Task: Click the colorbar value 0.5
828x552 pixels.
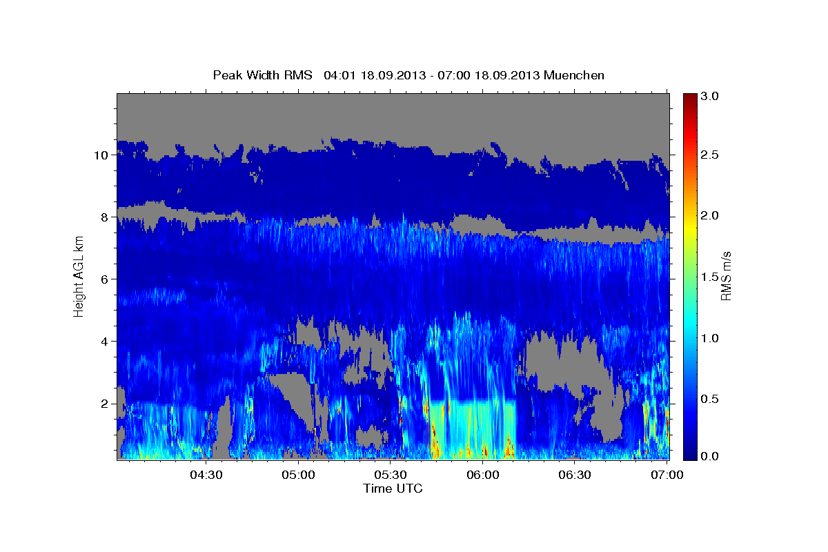Action: pyautogui.click(x=711, y=399)
